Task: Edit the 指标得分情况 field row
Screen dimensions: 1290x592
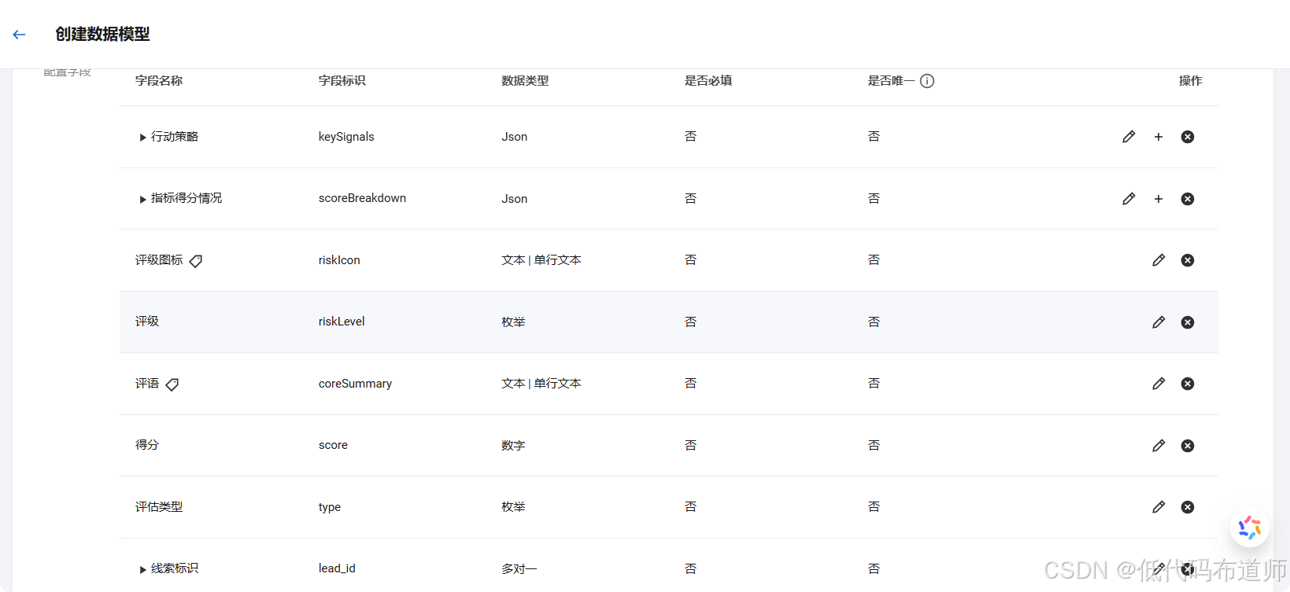Action: click(1129, 199)
